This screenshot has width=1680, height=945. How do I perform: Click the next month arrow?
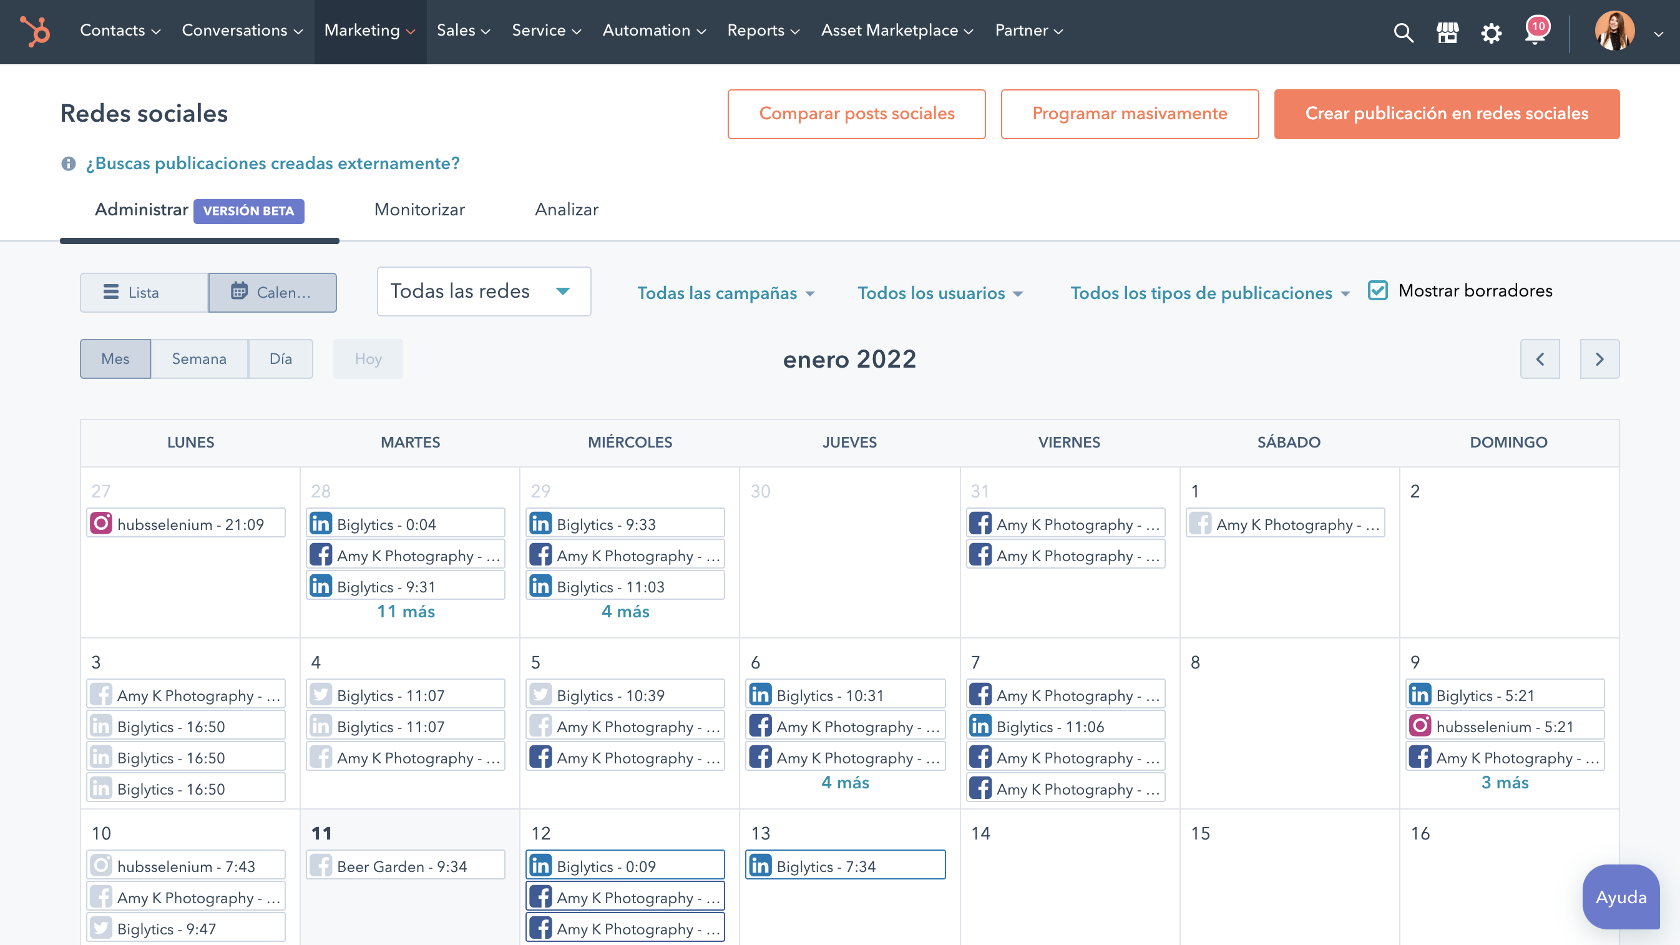1599,358
